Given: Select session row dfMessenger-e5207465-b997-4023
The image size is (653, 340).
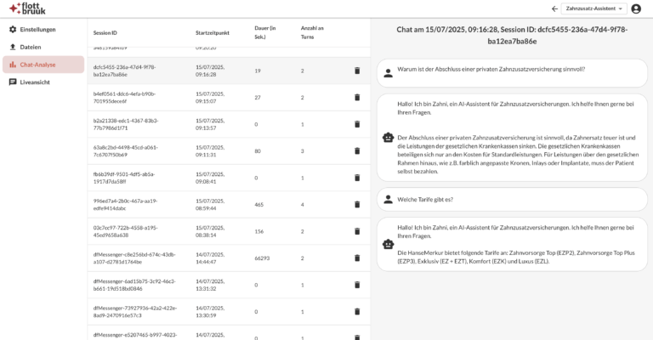Looking at the screenshot, I should point(229,333).
